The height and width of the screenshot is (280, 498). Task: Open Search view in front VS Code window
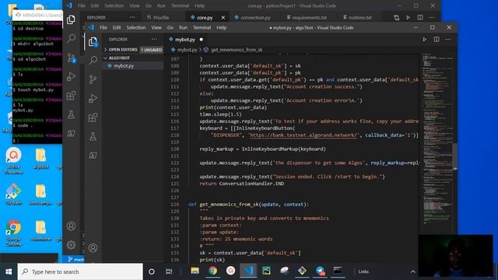click(x=93, y=60)
